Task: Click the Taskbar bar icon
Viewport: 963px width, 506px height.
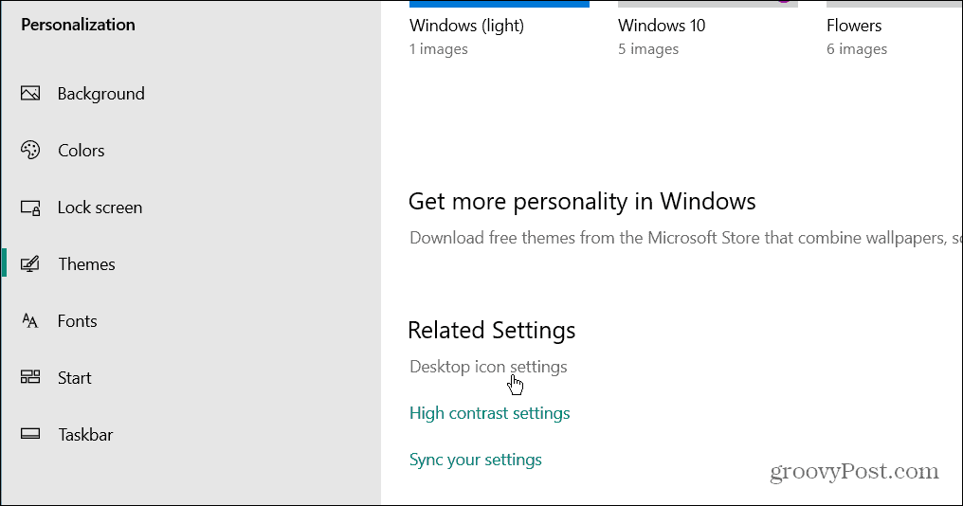Action: click(x=30, y=435)
